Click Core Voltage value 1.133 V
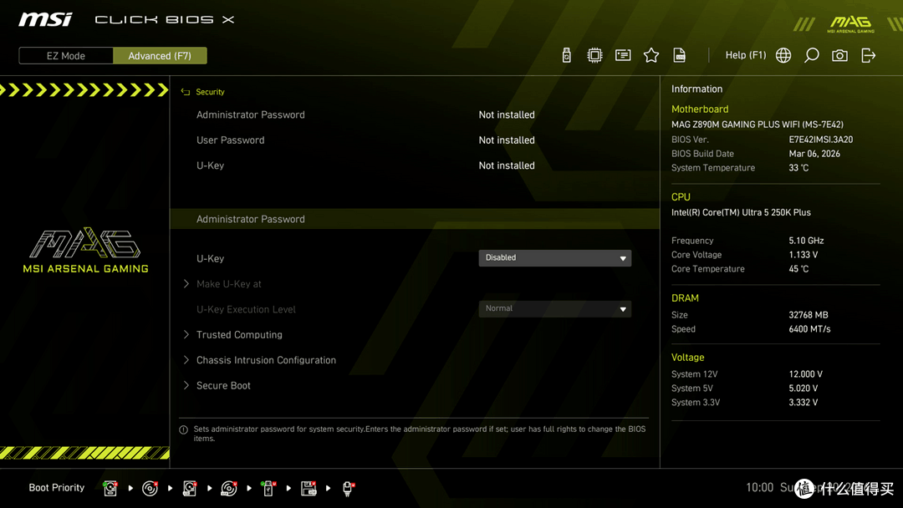The height and width of the screenshot is (508, 903). [804, 255]
